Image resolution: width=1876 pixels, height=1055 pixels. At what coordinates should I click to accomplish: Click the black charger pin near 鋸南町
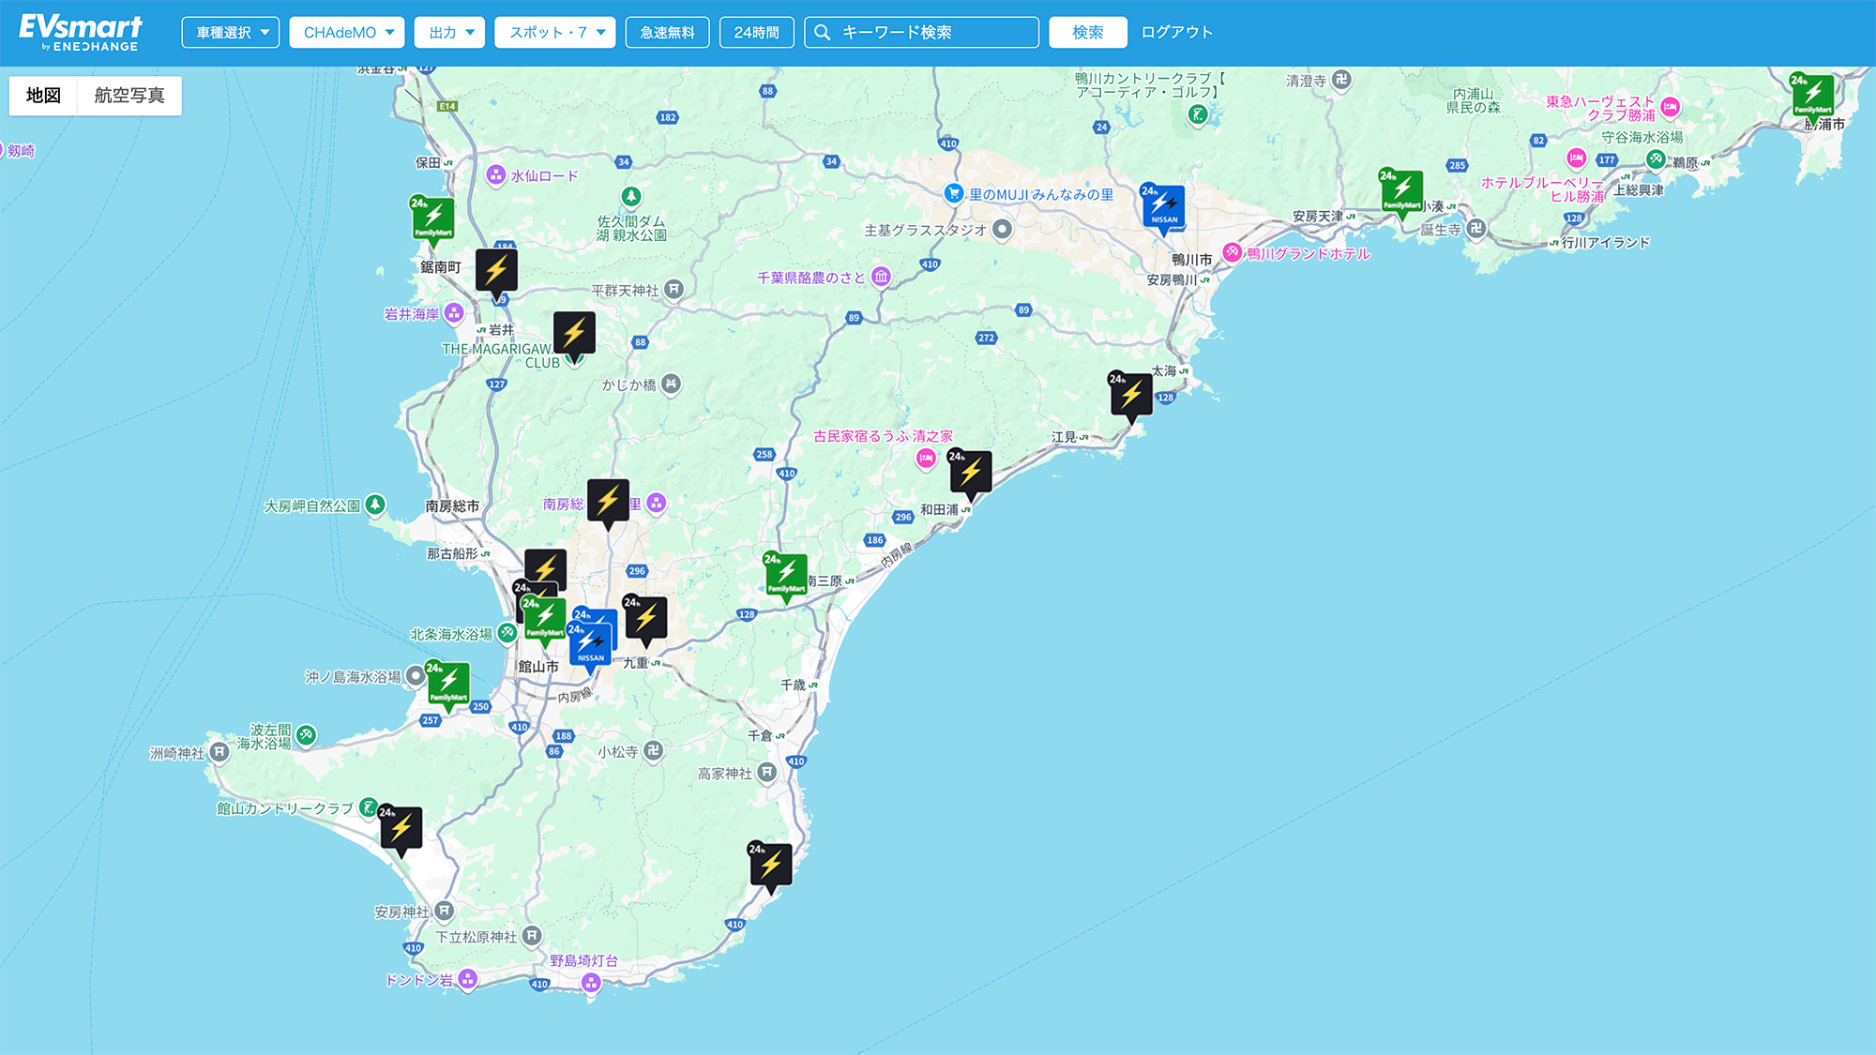coord(496,271)
